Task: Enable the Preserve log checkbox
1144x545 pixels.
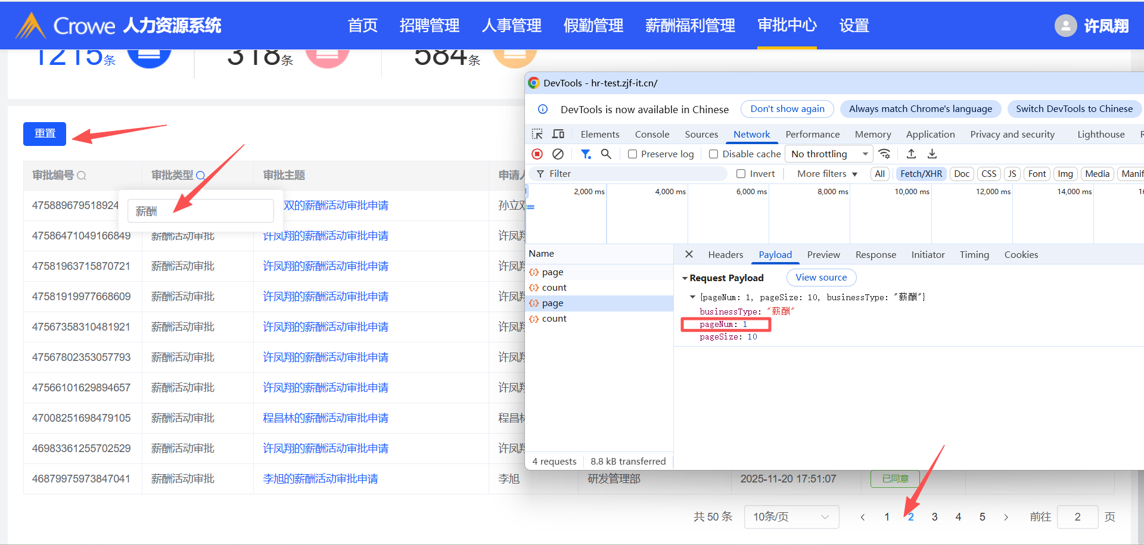Action: (632, 154)
